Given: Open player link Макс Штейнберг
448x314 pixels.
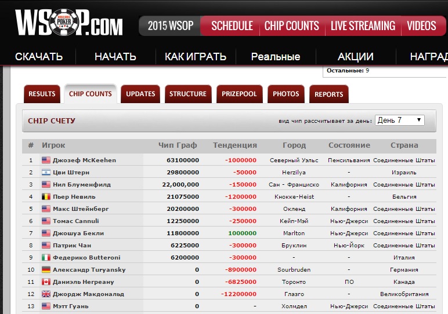Looking at the screenshot, I should (81, 209).
